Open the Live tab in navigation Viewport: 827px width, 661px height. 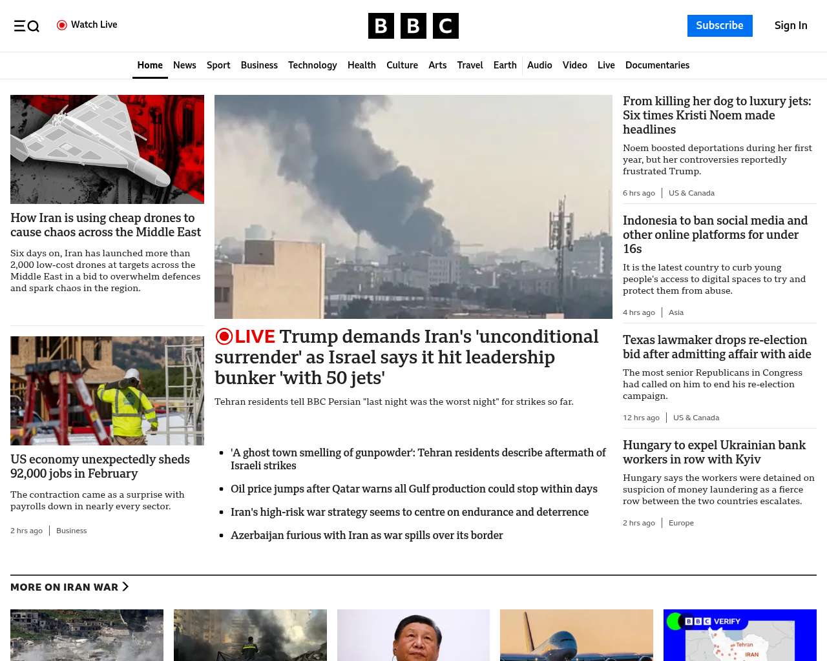click(x=606, y=65)
